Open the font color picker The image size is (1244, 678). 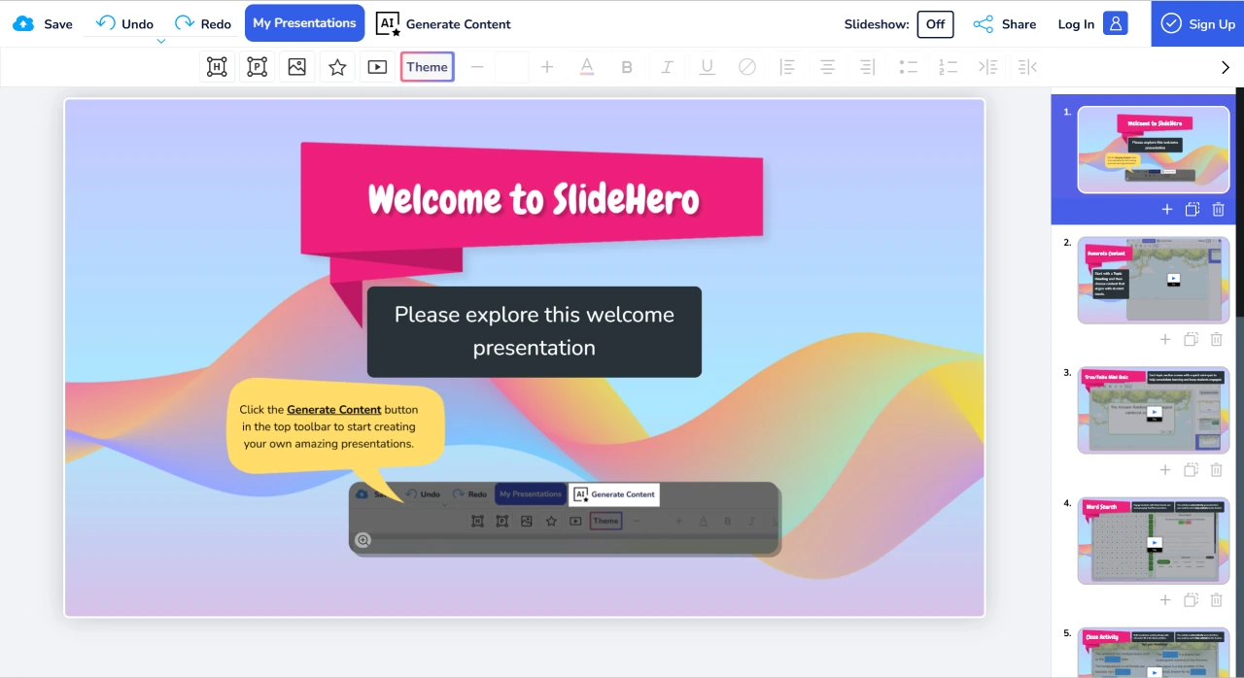pyautogui.click(x=586, y=66)
